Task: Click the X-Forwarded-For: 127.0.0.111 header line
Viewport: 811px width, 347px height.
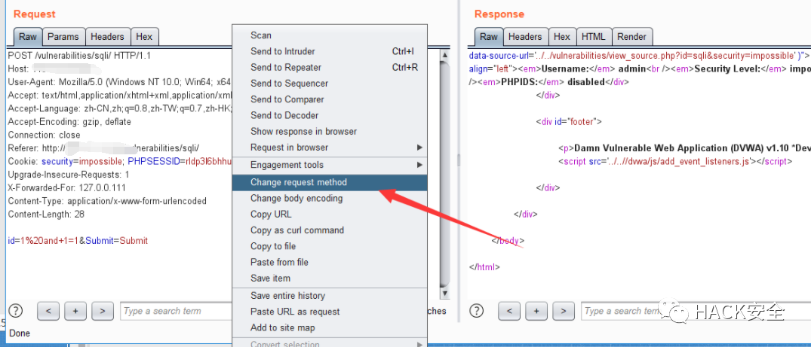Action: point(66,188)
